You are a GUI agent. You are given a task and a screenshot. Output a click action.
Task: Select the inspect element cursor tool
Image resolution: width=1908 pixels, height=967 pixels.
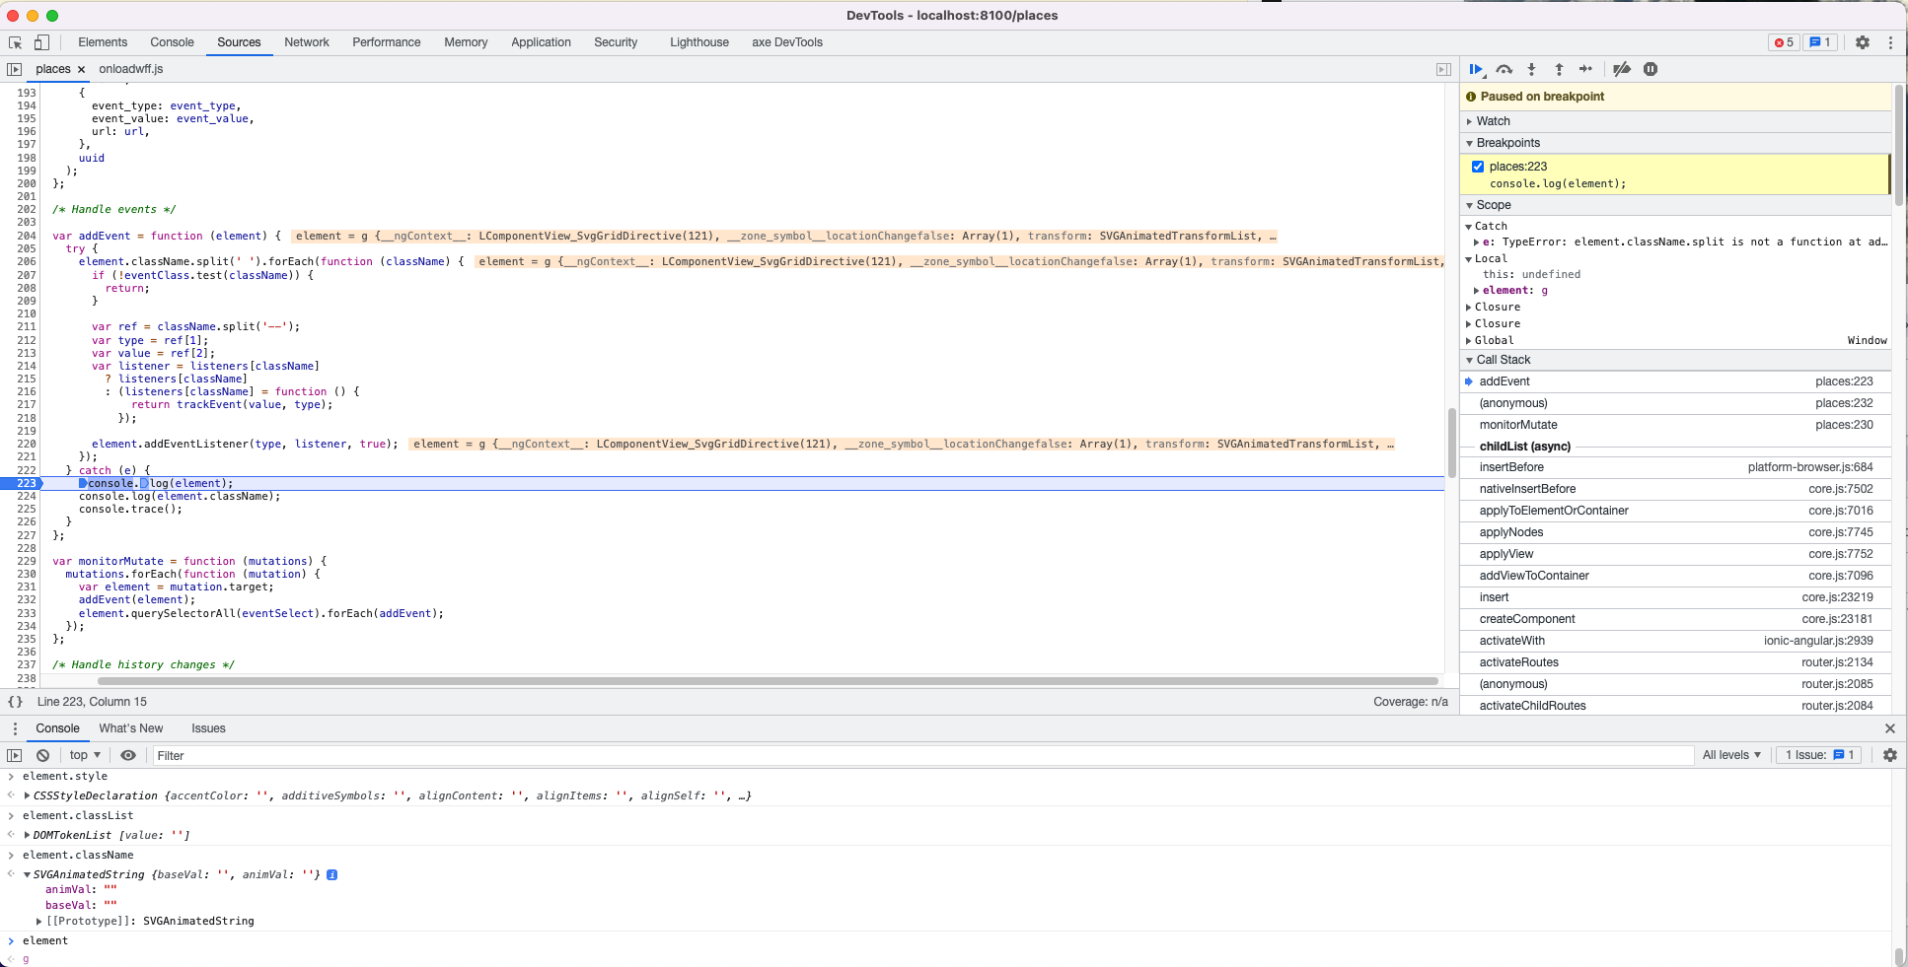click(14, 42)
